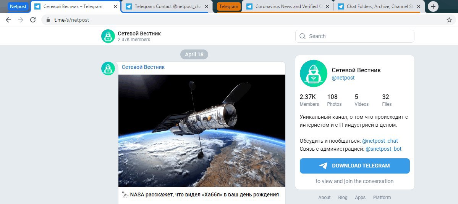Click the magnifier icon in Search box
Viewport: 458px width, 204px height.
coord(303,36)
